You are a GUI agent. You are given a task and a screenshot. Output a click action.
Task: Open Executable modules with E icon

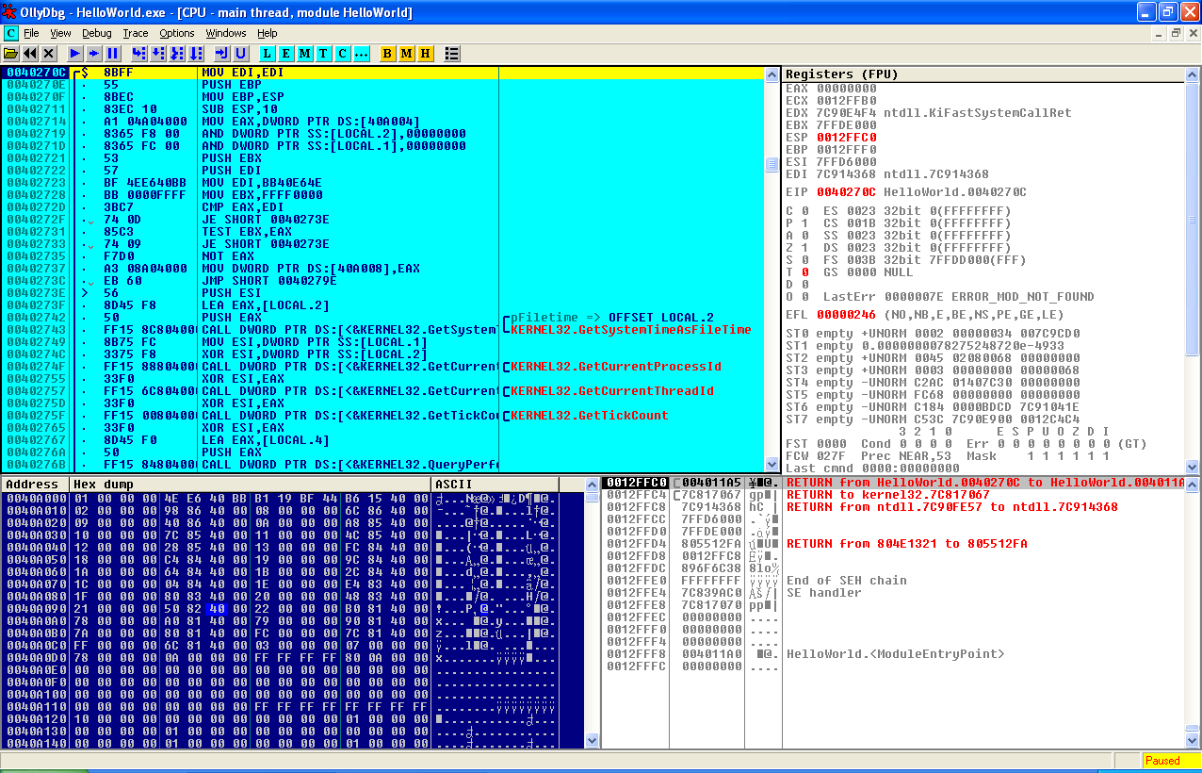tap(286, 54)
